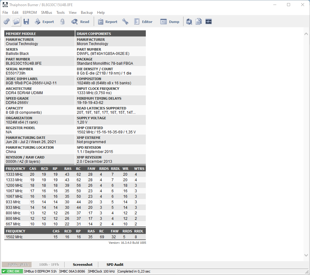Click the 'SMBClock 100 kHz' status entry
The width and height of the screenshot is (310, 275).
tap(101, 271)
